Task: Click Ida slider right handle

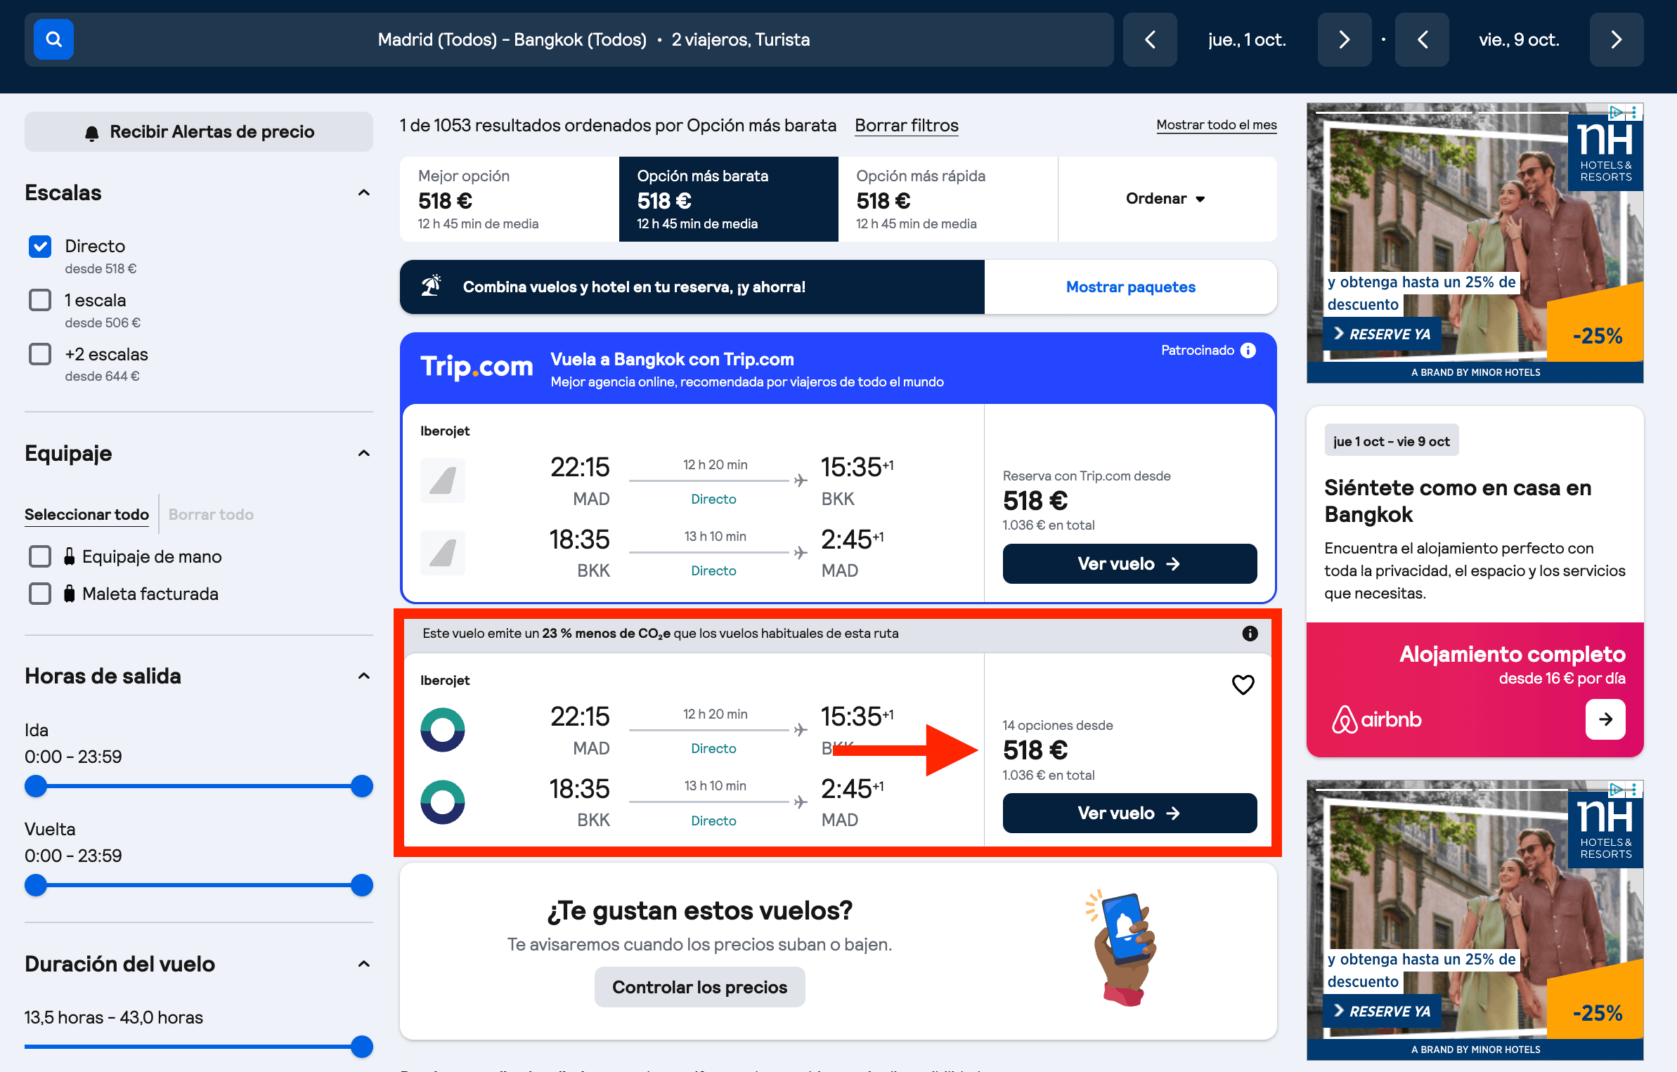Action: (x=361, y=786)
